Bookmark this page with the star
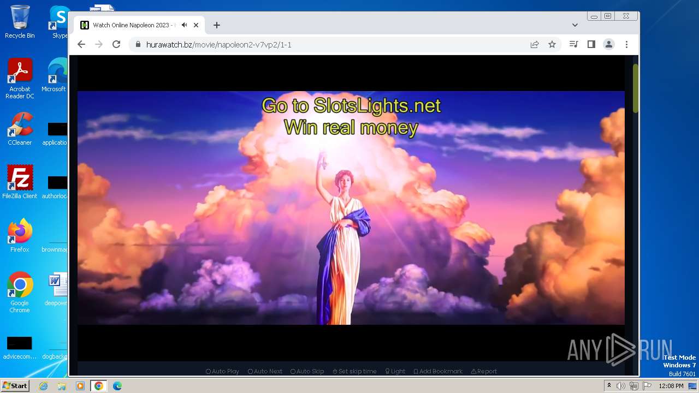 [552, 45]
